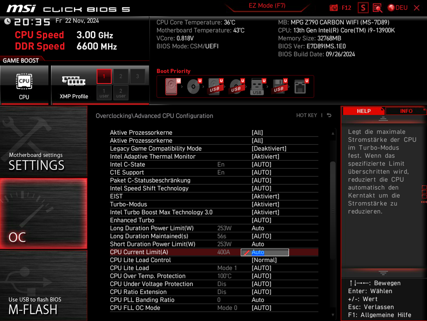Screen dimensions: 427x321
Task: Open the M-FLASH BIOS flashing menu
Action: click(x=44, y=285)
